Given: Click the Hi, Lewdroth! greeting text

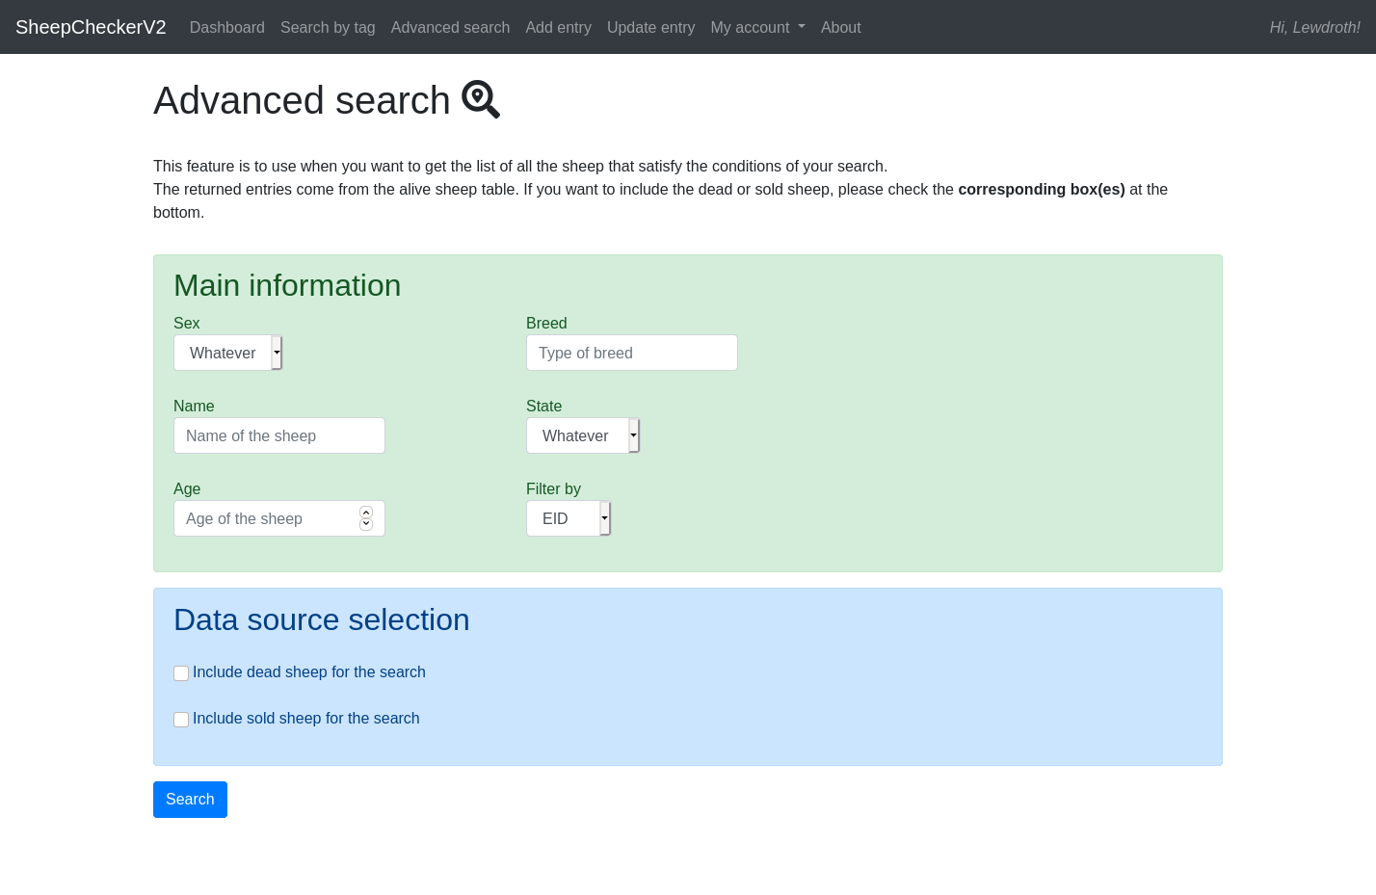Looking at the screenshot, I should (1314, 27).
